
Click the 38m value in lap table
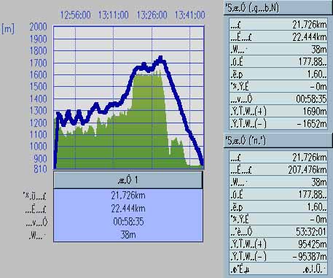[x=128, y=235]
